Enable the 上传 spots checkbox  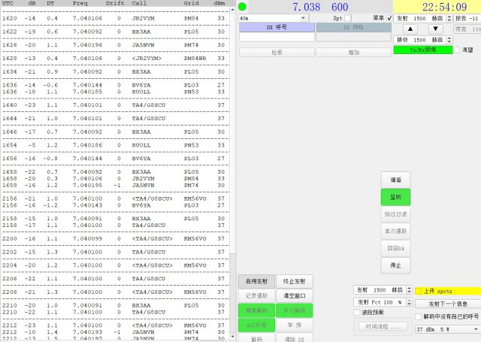[419, 291]
